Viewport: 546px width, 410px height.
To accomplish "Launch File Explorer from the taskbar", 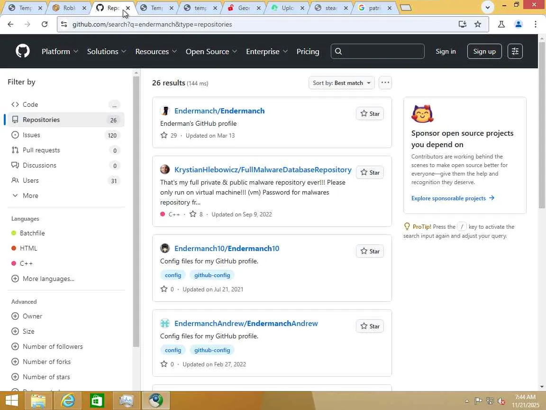I will 38,400.
